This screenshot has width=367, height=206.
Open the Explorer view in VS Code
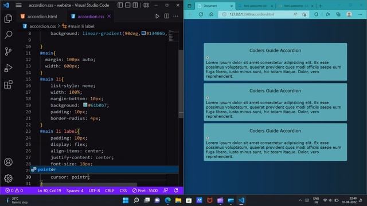(8, 18)
